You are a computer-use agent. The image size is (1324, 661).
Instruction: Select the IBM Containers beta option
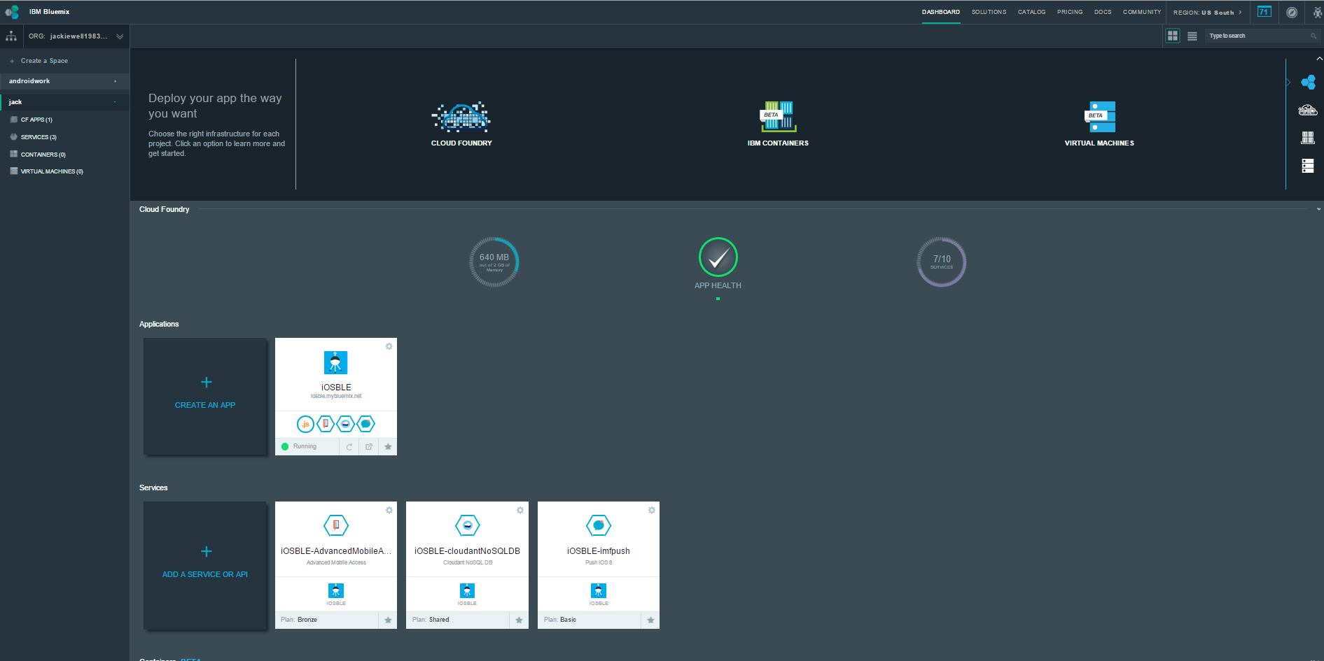point(778,124)
